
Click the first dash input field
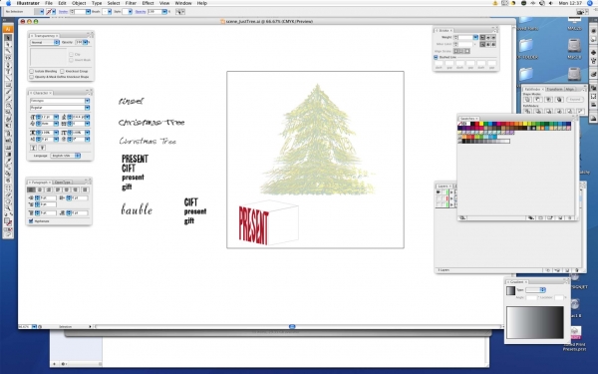(439, 63)
